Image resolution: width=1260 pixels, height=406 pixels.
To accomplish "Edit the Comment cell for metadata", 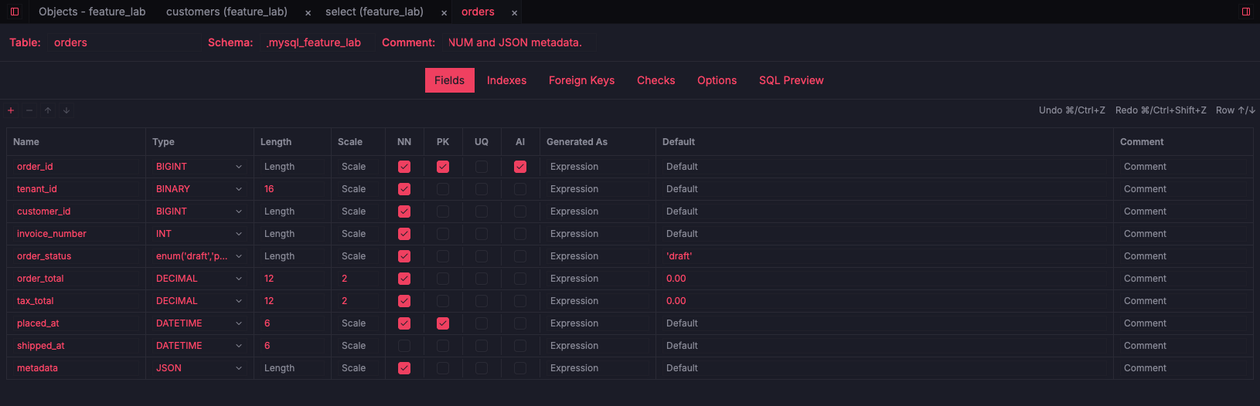I will click(x=1183, y=368).
